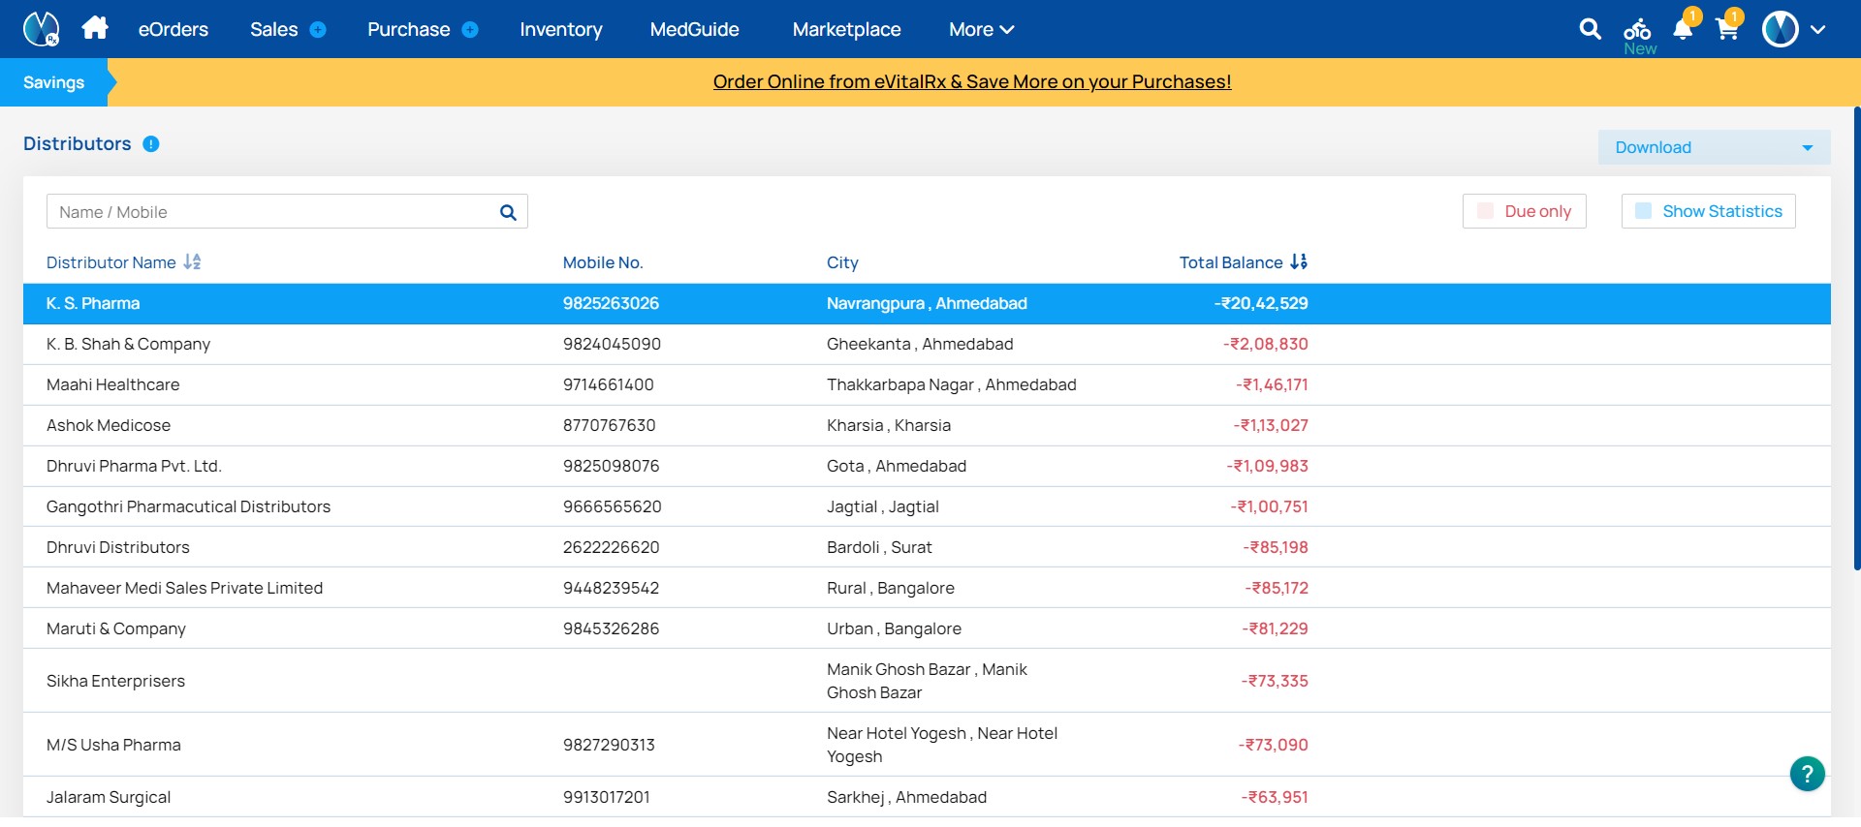Open the Order Online from eVitalRx link
1861x827 pixels.
(x=972, y=82)
